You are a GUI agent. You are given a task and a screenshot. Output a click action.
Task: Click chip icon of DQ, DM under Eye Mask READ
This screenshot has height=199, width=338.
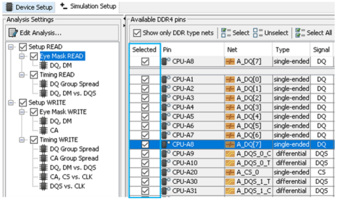point(43,65)
